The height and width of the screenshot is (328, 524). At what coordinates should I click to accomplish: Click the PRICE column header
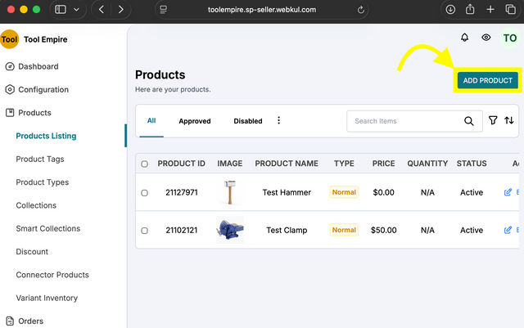point(384,164)
